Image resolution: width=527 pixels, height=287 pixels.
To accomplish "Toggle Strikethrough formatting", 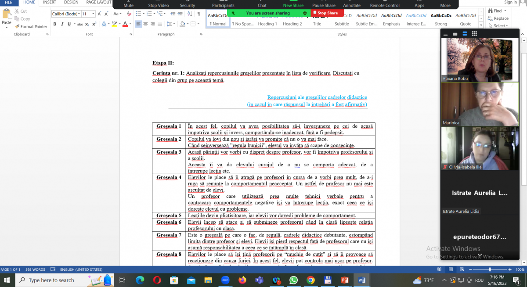I will [80, 24].
